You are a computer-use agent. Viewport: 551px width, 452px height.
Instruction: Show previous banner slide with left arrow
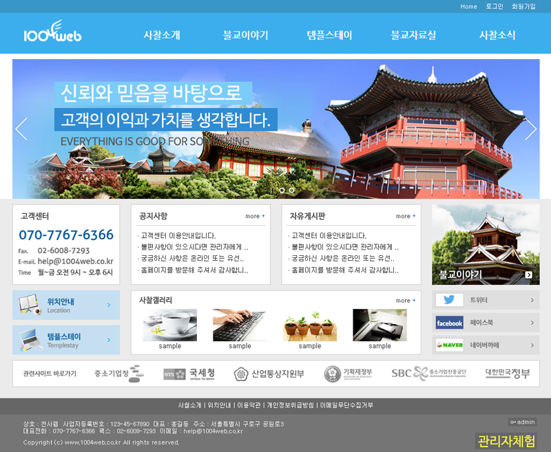(21, 129)
